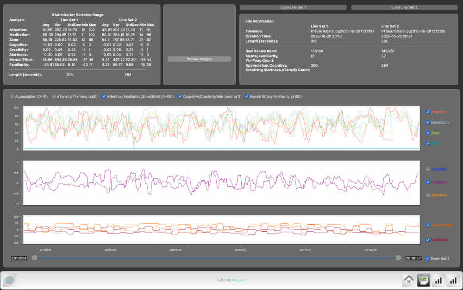463x290 pixels.
Task: Show the Cognitive line
Action: tap(428, 169)
